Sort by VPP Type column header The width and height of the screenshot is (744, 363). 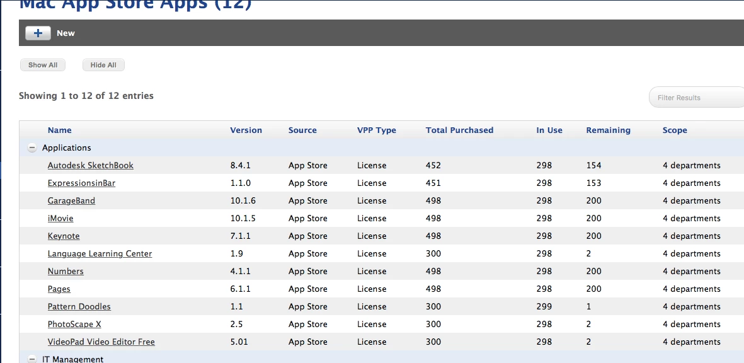[376, 130]
